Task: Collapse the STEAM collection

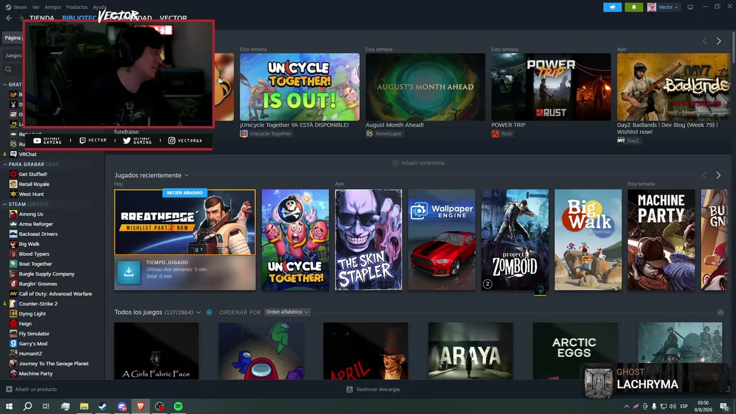Action: coord(5,204)
